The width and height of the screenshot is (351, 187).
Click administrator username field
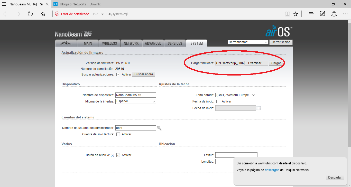[136, 128]
